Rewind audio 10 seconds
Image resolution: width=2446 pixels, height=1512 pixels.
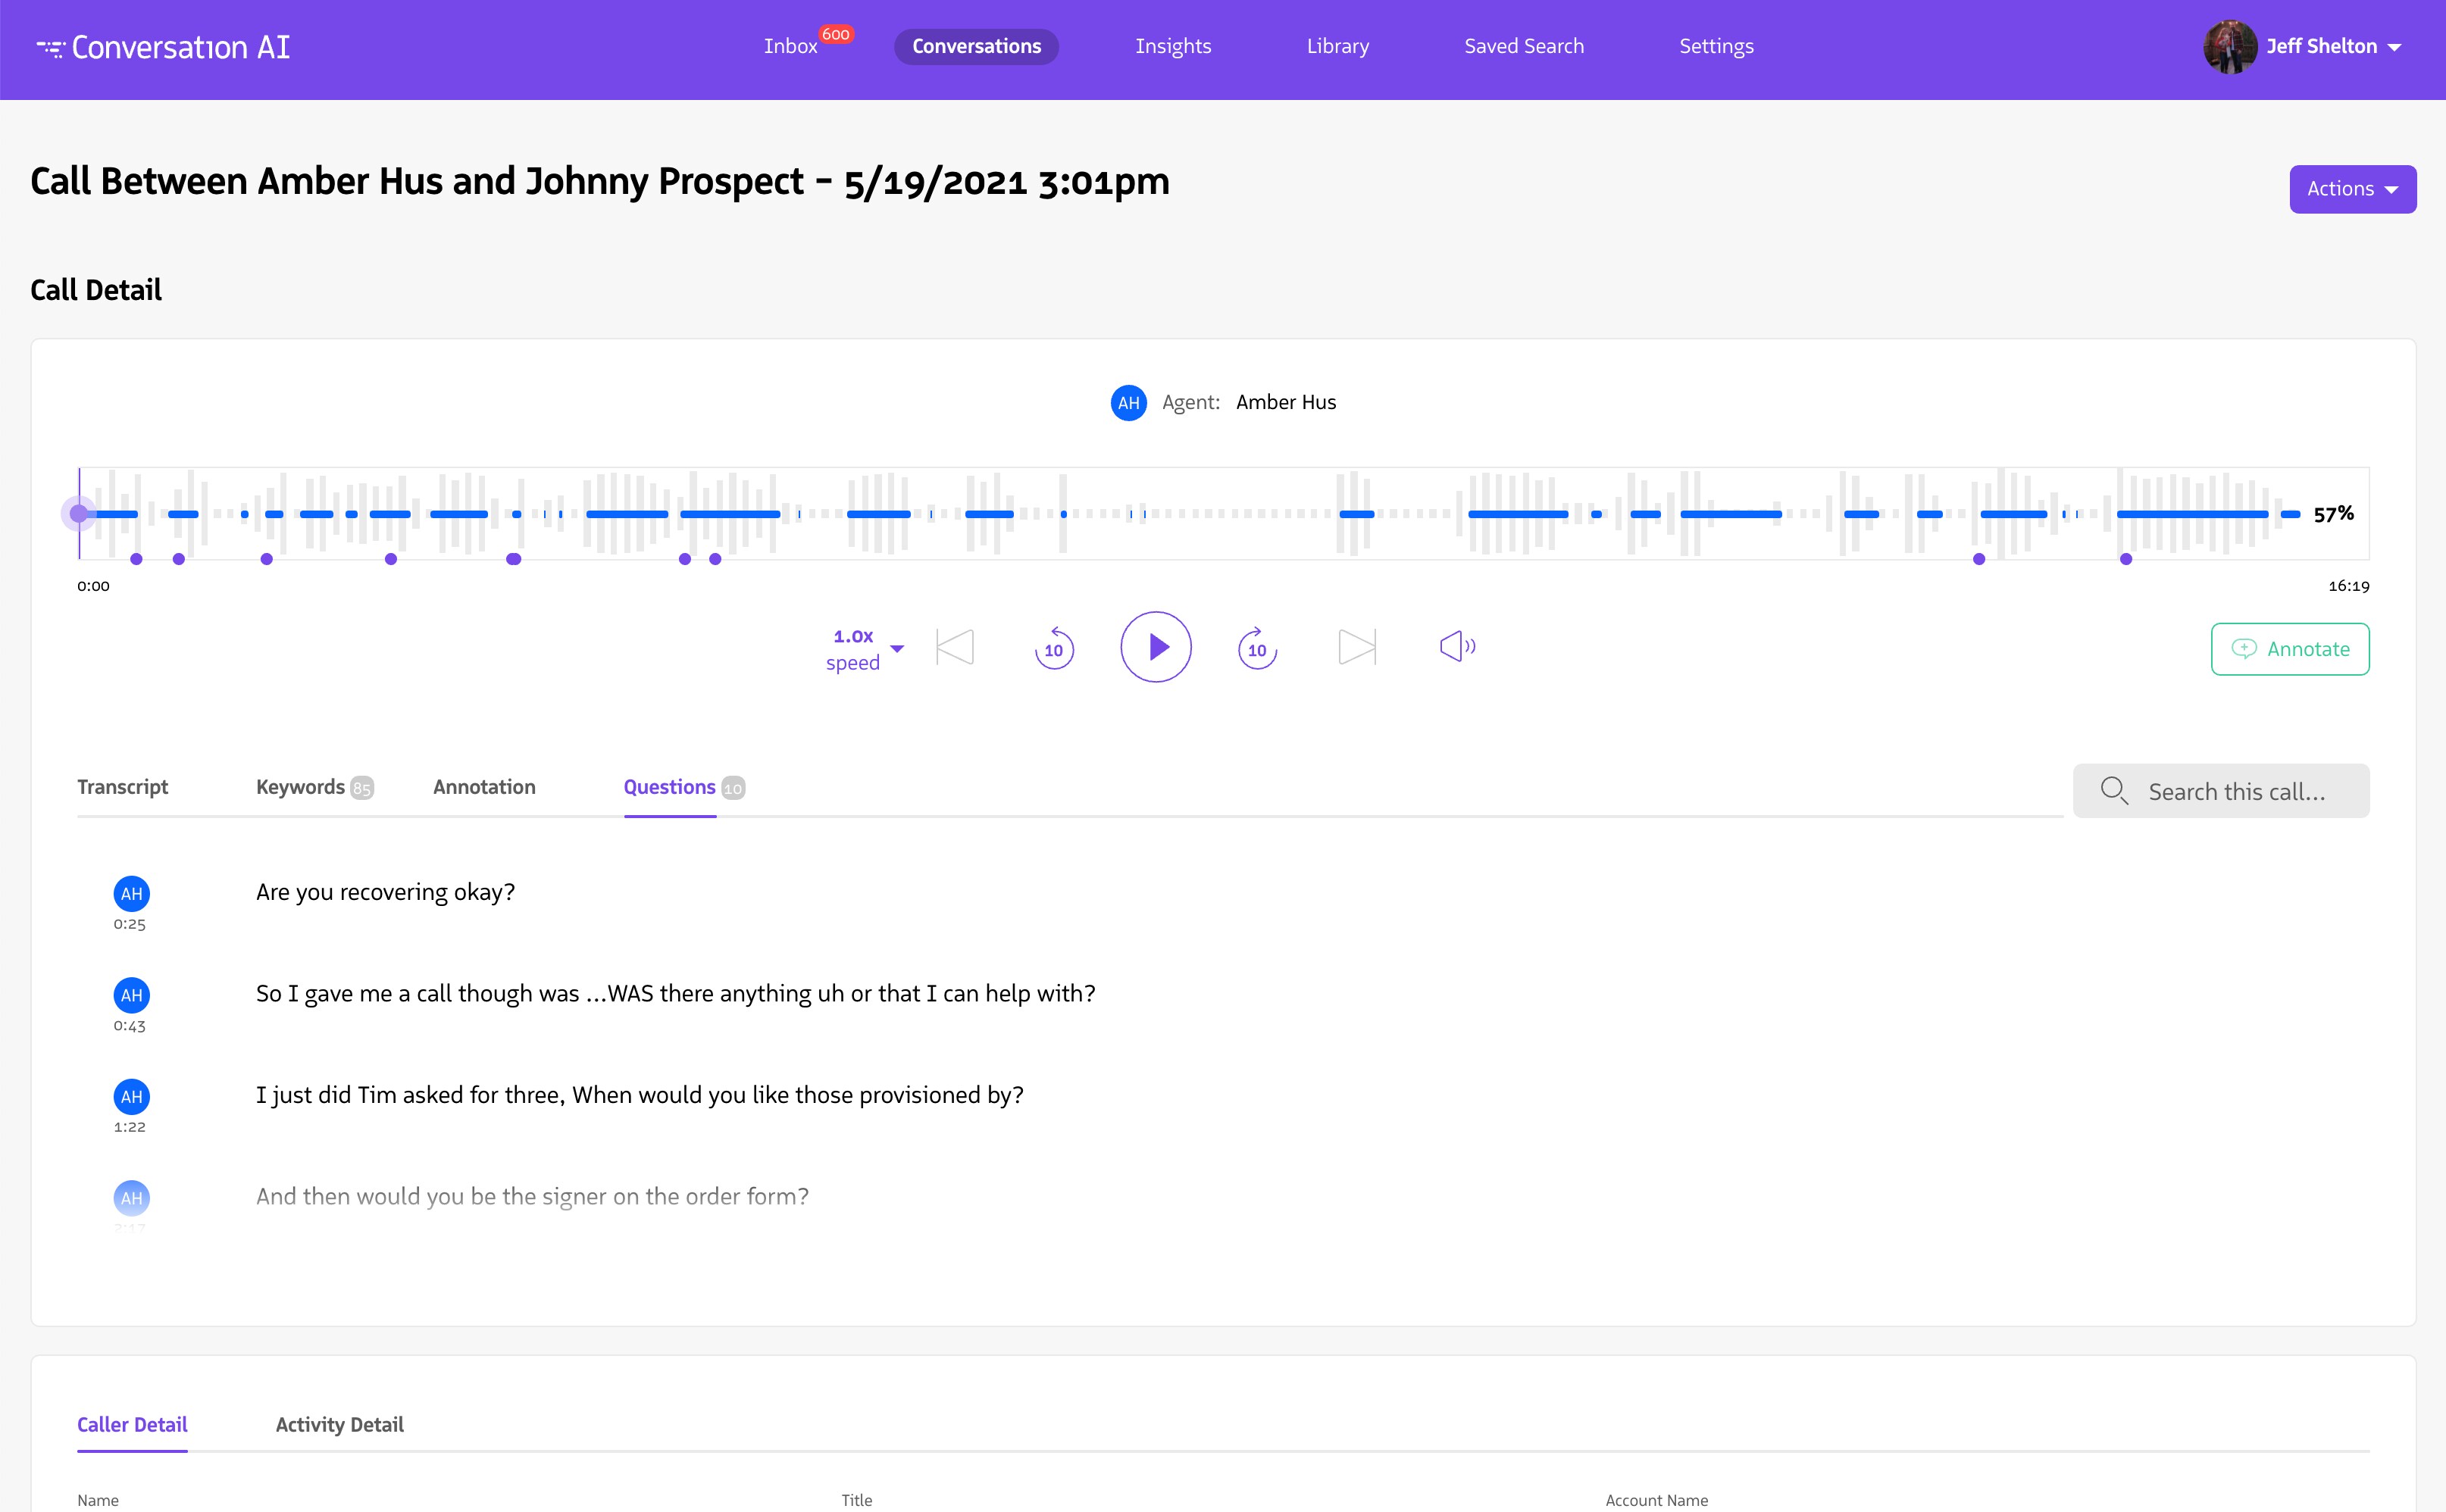(x=1054, y=647)
